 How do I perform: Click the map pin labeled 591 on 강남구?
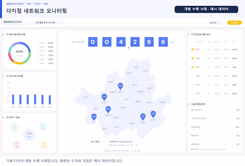tap(143, 117)
